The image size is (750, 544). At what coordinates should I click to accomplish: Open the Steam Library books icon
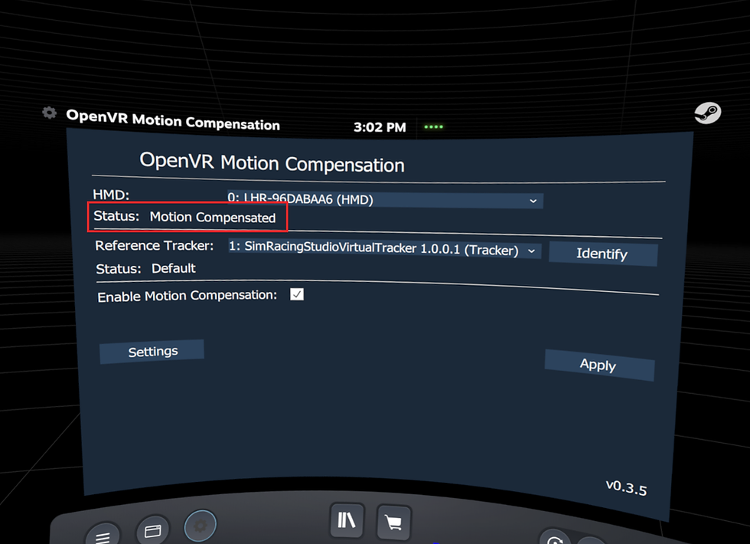tap(347, 519)
